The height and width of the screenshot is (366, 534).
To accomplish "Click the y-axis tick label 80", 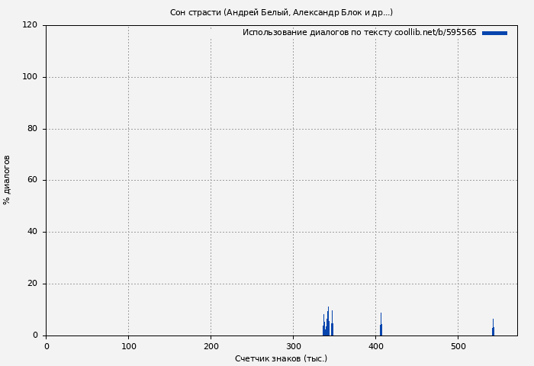I will coord(32,129).
